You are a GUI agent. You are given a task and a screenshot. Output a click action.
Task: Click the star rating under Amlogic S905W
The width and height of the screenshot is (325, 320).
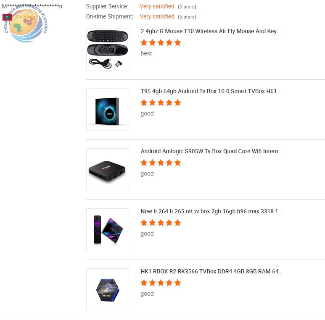coord(161,163)
